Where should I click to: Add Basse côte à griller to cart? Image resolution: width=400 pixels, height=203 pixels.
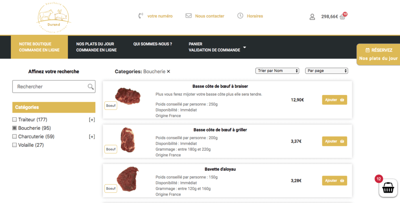334,141
